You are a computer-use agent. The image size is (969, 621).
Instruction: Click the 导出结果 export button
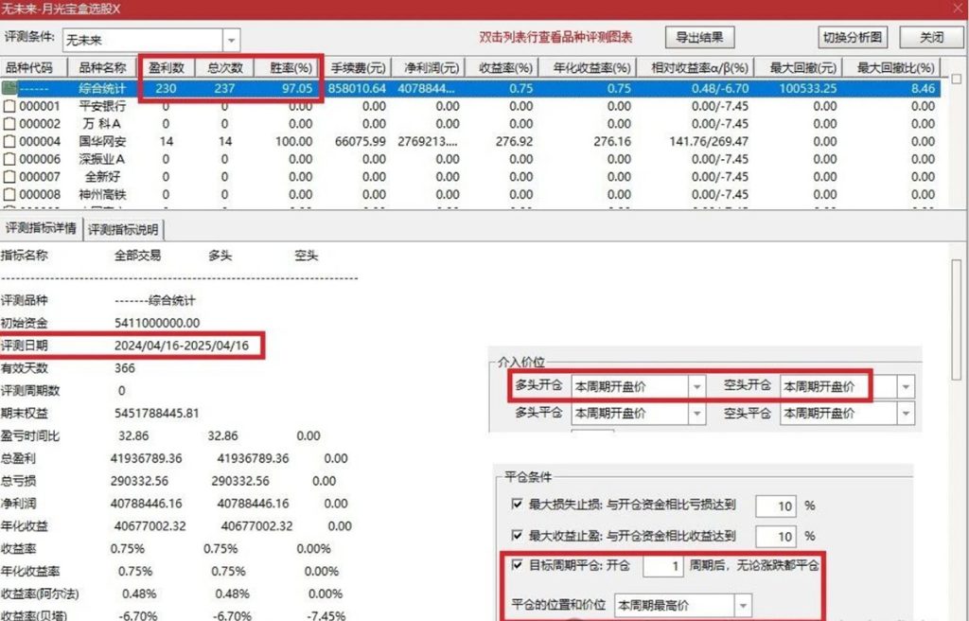(x=699, y=37)
